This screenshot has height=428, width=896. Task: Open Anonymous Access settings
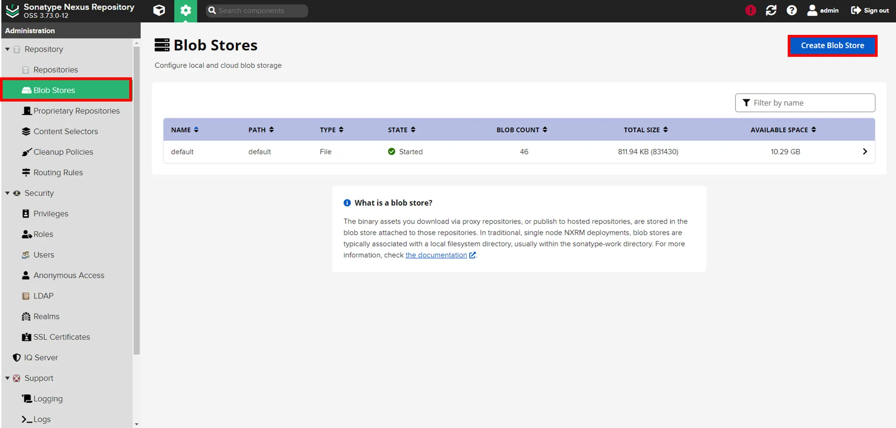(69, 275)
